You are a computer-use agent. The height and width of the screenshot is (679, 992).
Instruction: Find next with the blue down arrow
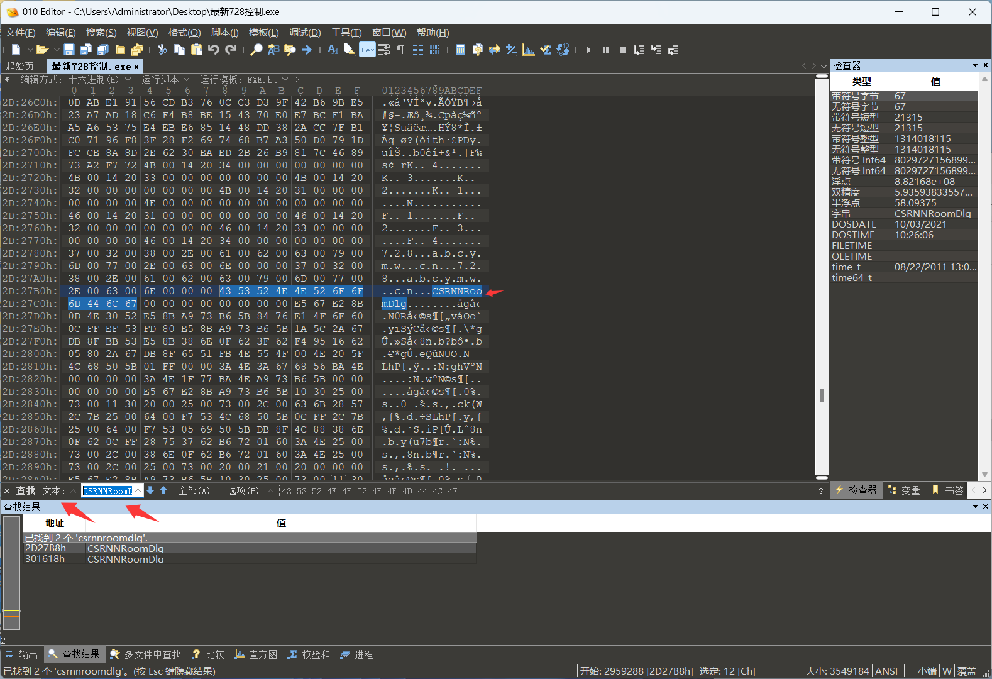pos(151,490)
